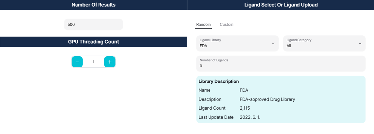Click the GPU Threading Count header bar

[x=93, y=42]
